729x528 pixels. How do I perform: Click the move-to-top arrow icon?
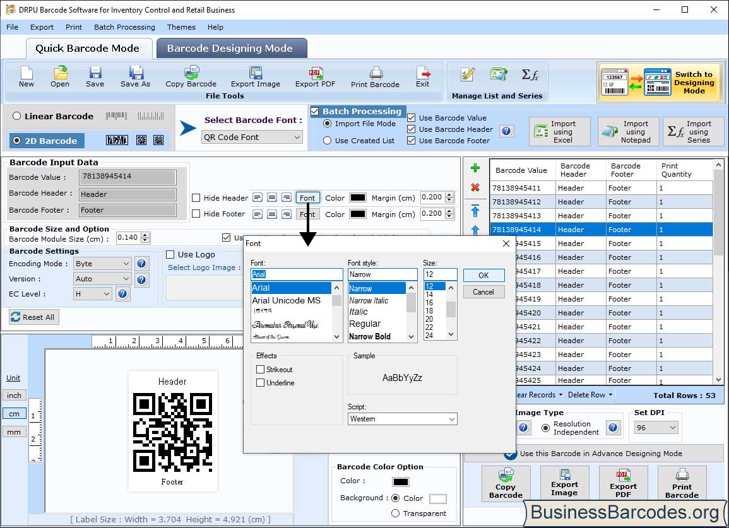(x=475, y=211)
